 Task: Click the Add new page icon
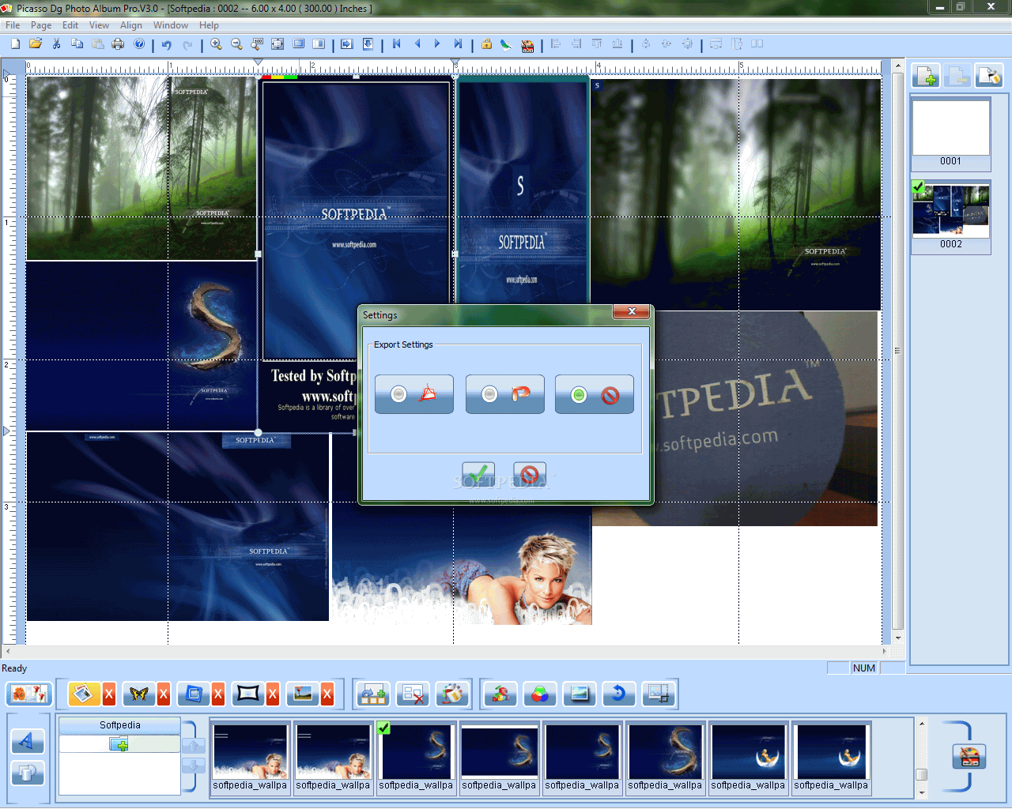pos(926,76)
